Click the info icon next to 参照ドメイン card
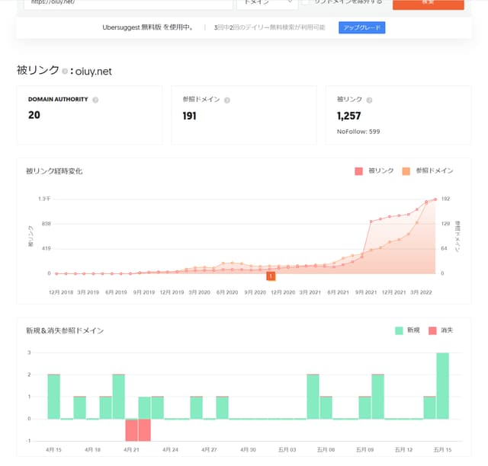The image size is (488, 466). (227, 100)
